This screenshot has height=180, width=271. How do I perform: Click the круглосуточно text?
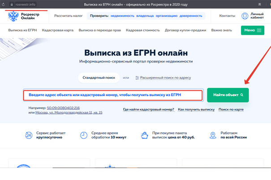[x=49, y=138]
